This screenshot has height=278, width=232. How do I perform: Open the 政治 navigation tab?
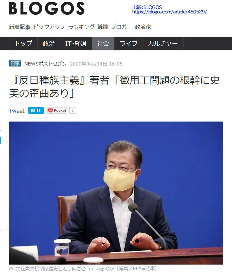tap(49, 44)
